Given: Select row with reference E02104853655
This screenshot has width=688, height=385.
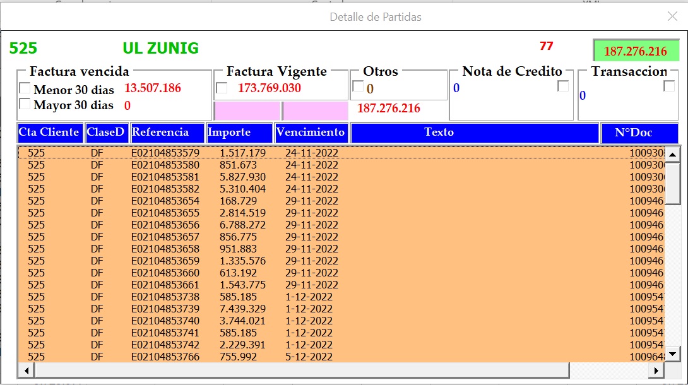Looking at the screenshot, I should (x=341, y=213).
